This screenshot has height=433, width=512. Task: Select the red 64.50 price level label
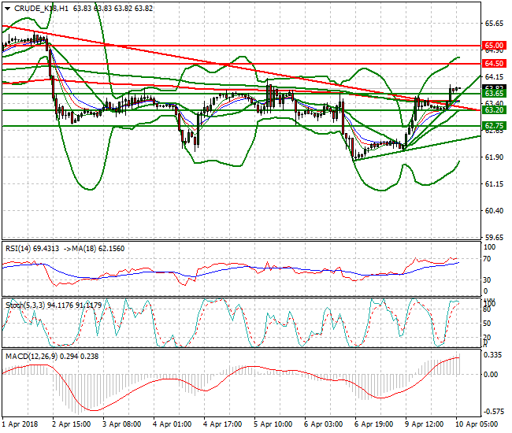[x=494, y=63]
